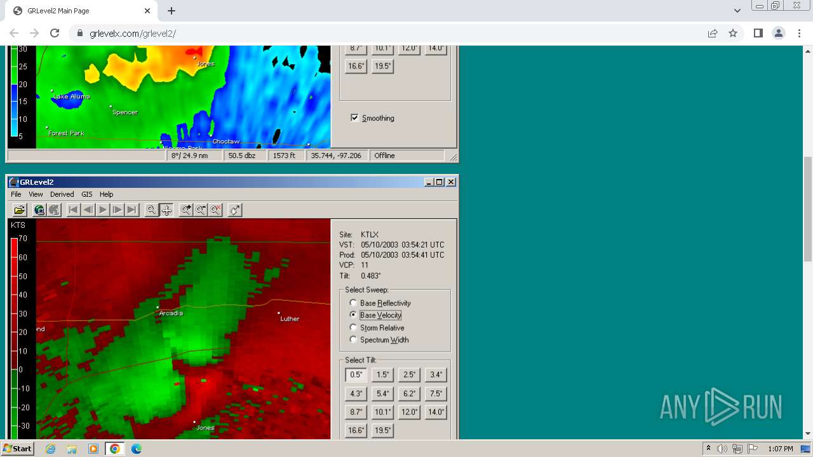Select 14.0° tilt in lower GRLevel2 window
Viewport: 813px width, 457px height.
coord(436,412)
